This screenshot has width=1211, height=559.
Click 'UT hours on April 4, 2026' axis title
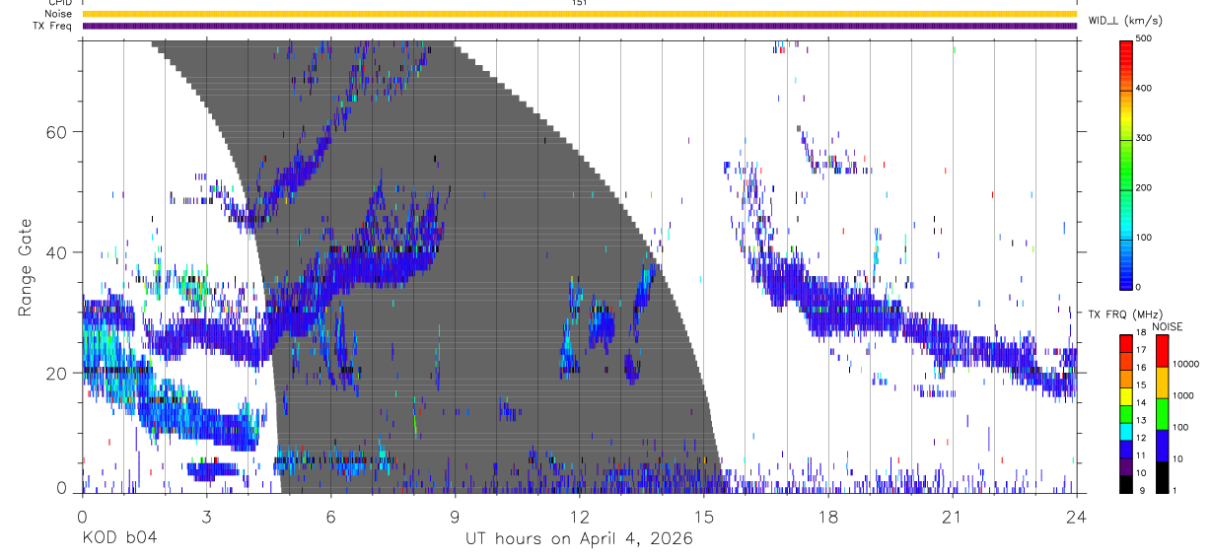click(579, 538)
